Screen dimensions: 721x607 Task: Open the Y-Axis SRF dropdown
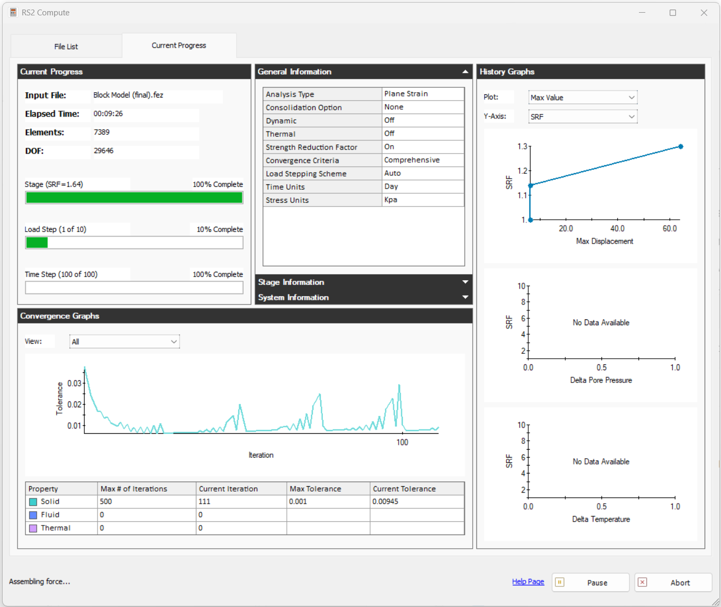point(583,117)
